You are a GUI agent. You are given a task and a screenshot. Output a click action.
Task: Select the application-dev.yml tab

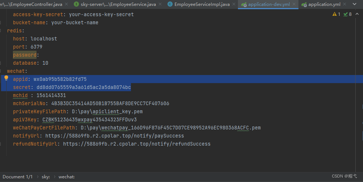(269, 4)
